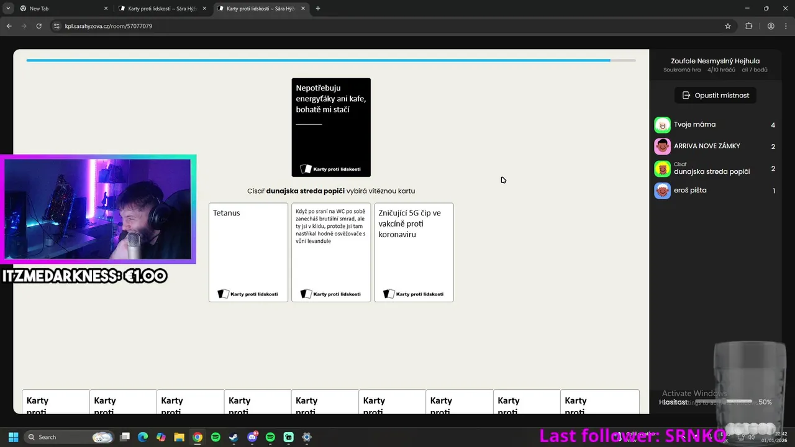Pick the Zničující 5G čip answer card
Viewport: 795px width, 447px height.
click(x=414, y=252)
